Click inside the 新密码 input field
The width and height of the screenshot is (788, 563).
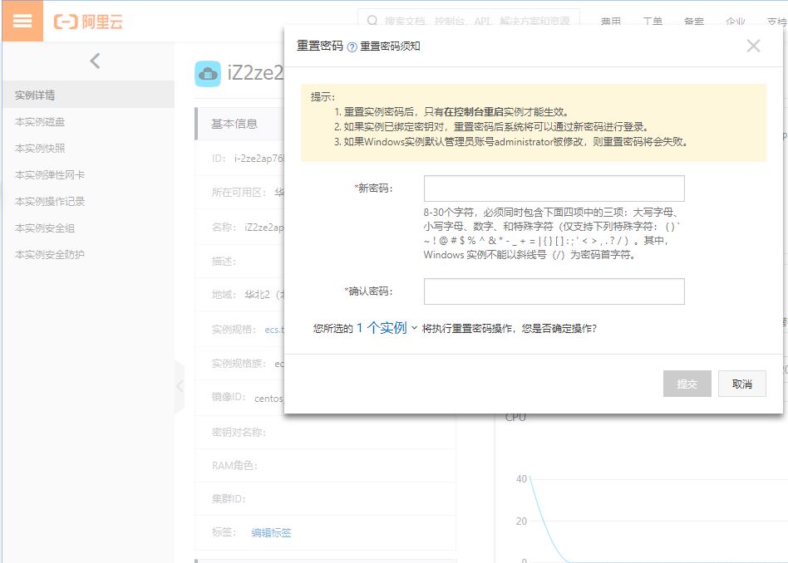(x=554, y=188)
